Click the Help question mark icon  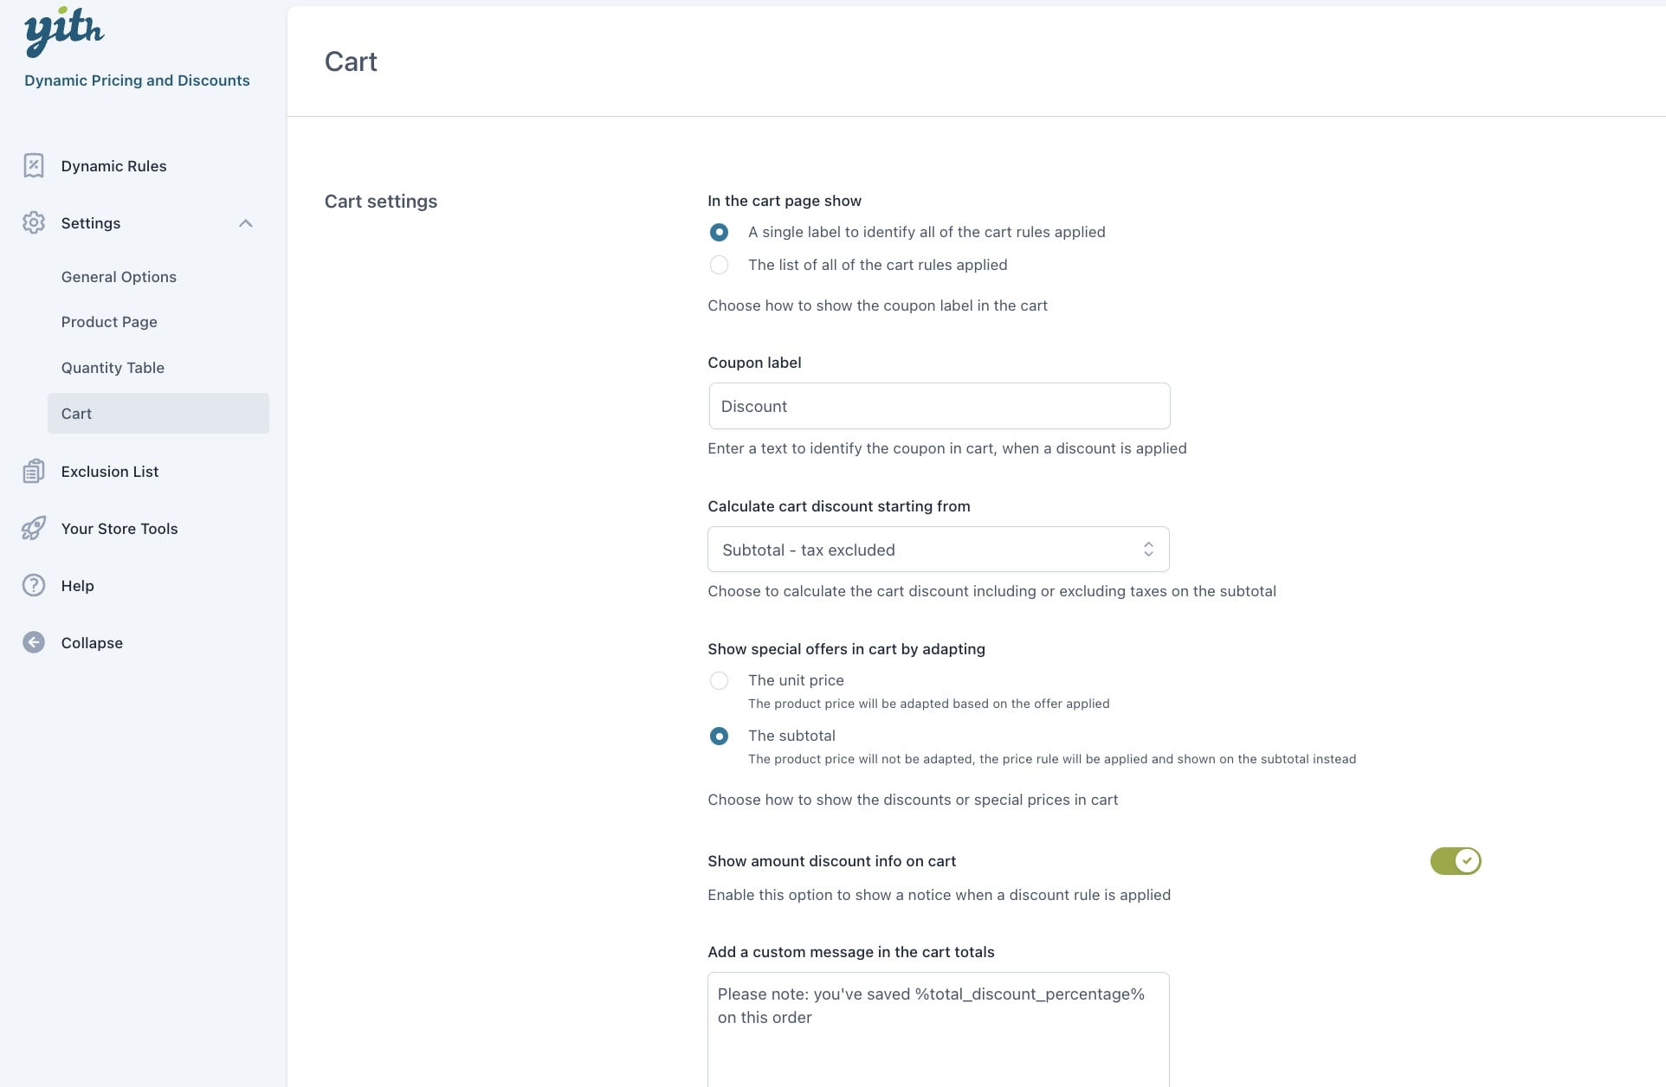[34, 585]
